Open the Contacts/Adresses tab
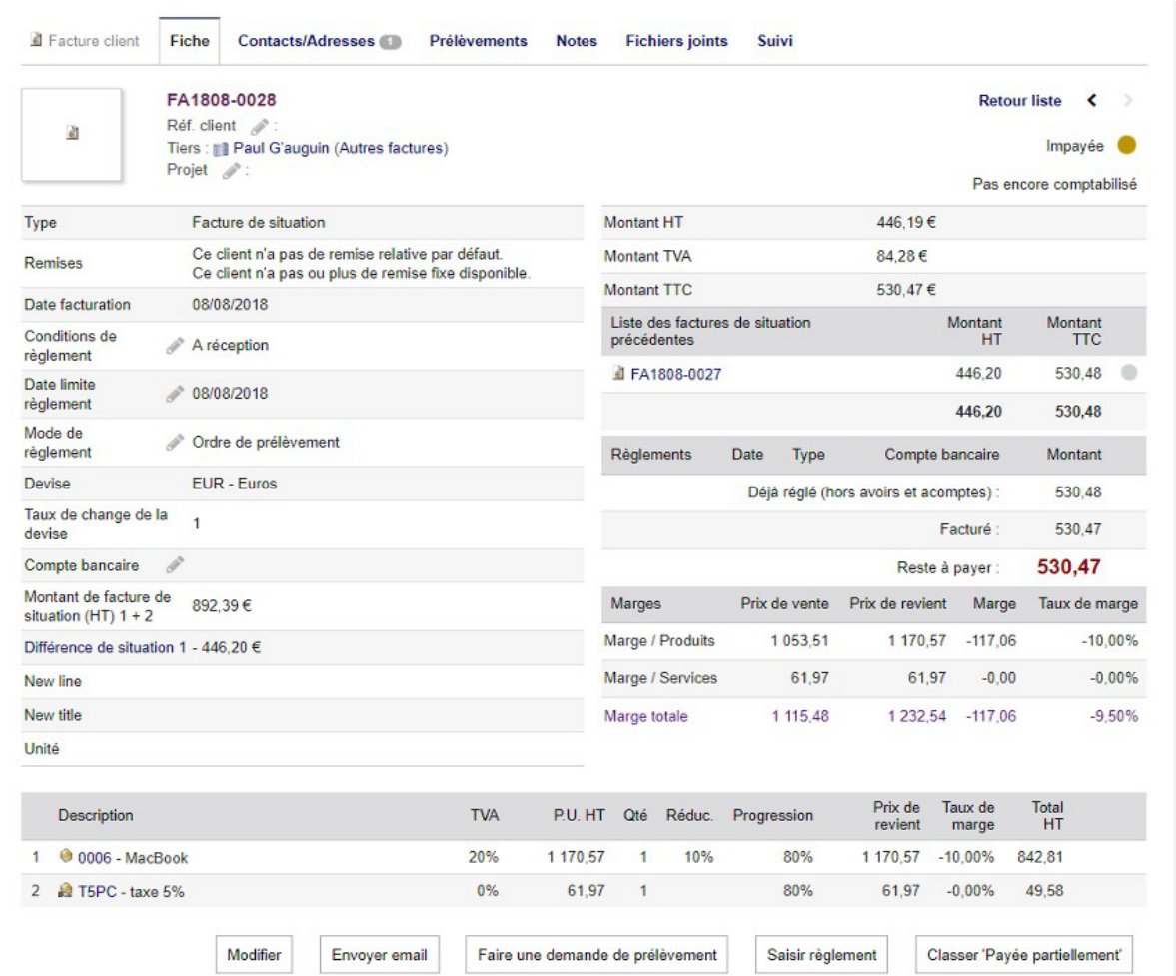The image size is (1176, 976). [x=319, y=41]
